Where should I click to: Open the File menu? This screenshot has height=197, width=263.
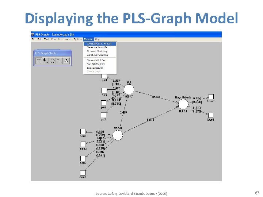coord(33,39)
